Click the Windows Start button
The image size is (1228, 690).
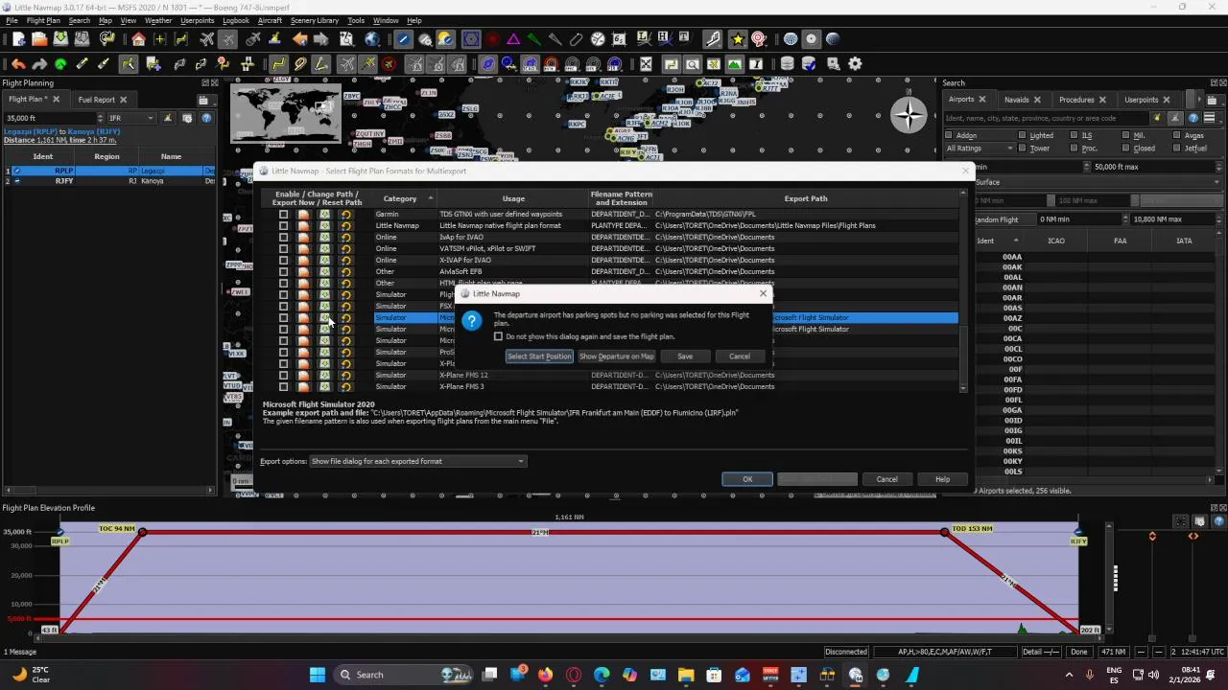click(318, 675)
